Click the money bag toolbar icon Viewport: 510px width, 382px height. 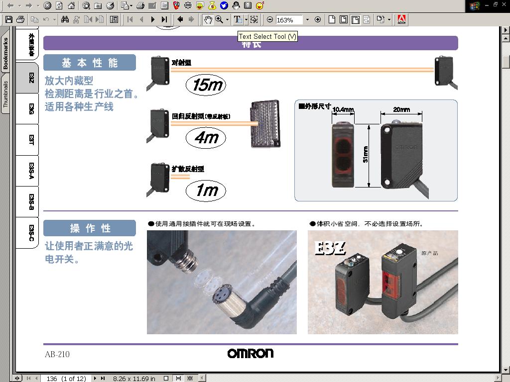(212, 5)
